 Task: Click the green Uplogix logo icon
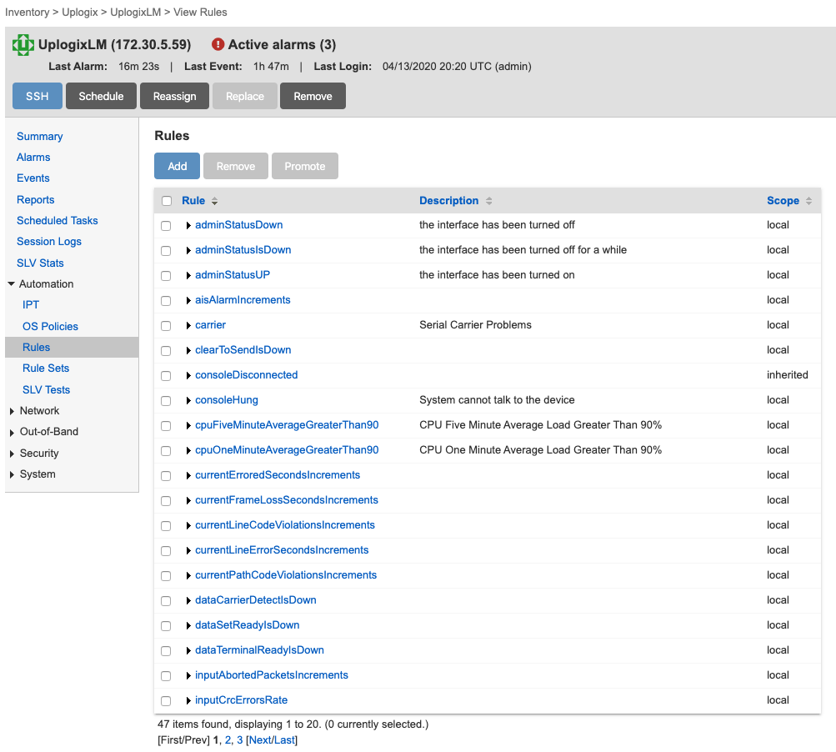tap(23, 45)
